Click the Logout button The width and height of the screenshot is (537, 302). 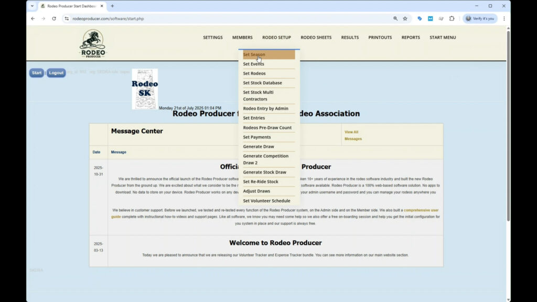coord(56,73)
